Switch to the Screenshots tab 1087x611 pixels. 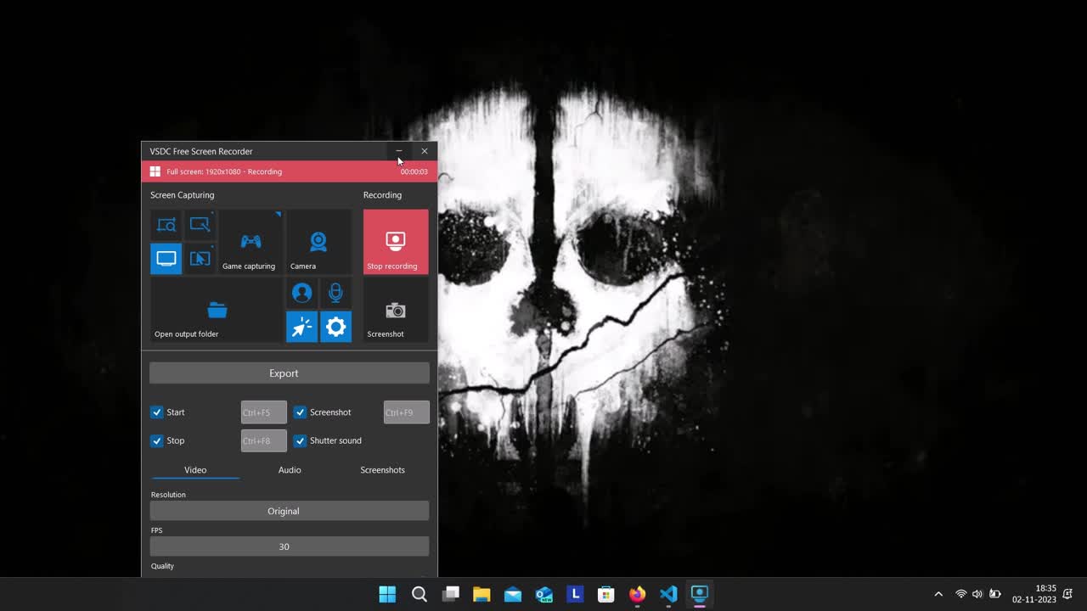(x=382, y=470)
